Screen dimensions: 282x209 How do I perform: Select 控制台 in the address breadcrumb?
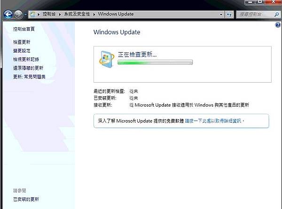49,14
